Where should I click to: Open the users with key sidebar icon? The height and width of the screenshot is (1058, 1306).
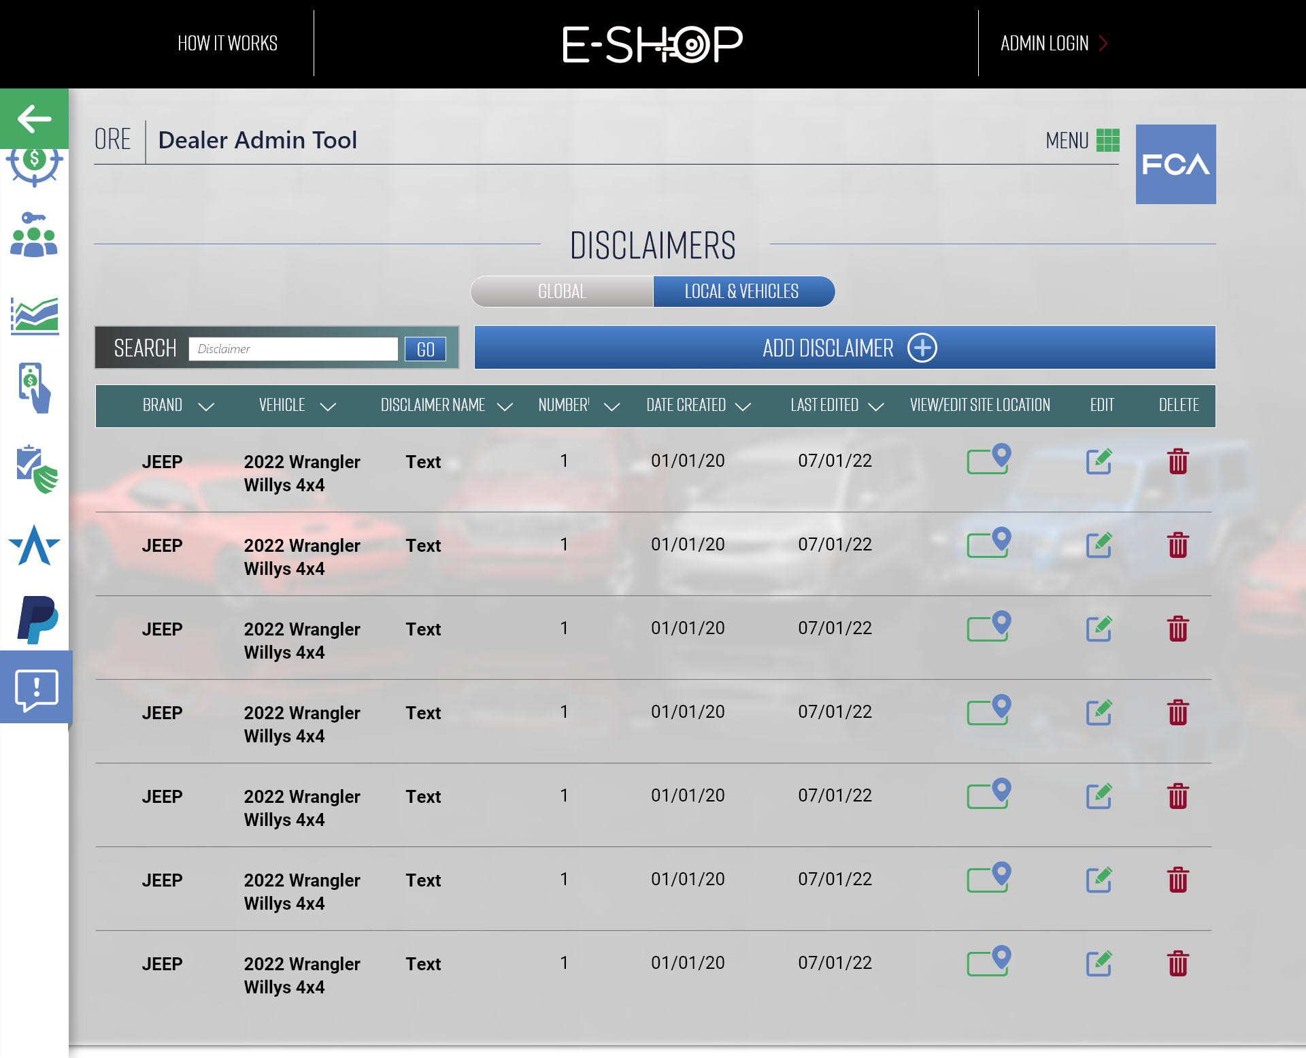click(34, 235)
